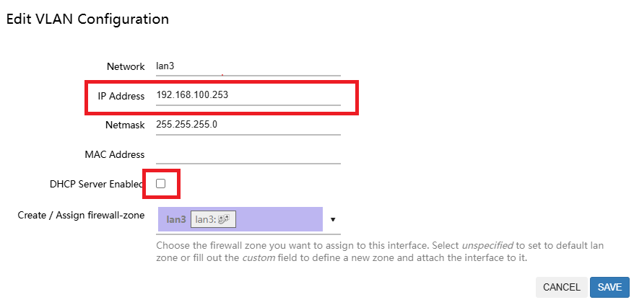The width and height of the screenshot is (634, 305).
Task: Click the firewall zone help description text
Action: click(x=380, y=252)
